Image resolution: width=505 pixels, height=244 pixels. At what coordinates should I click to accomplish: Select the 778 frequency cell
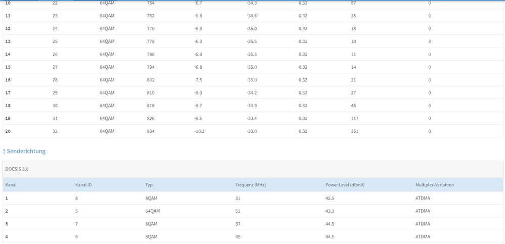[151, 41]
